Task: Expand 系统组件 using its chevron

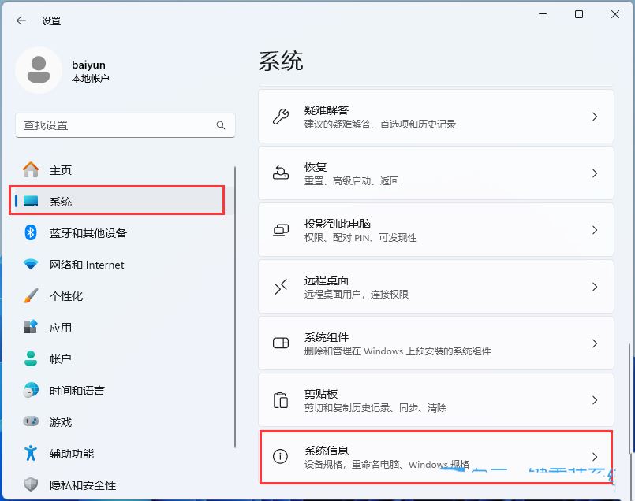Action: (595, 343)
